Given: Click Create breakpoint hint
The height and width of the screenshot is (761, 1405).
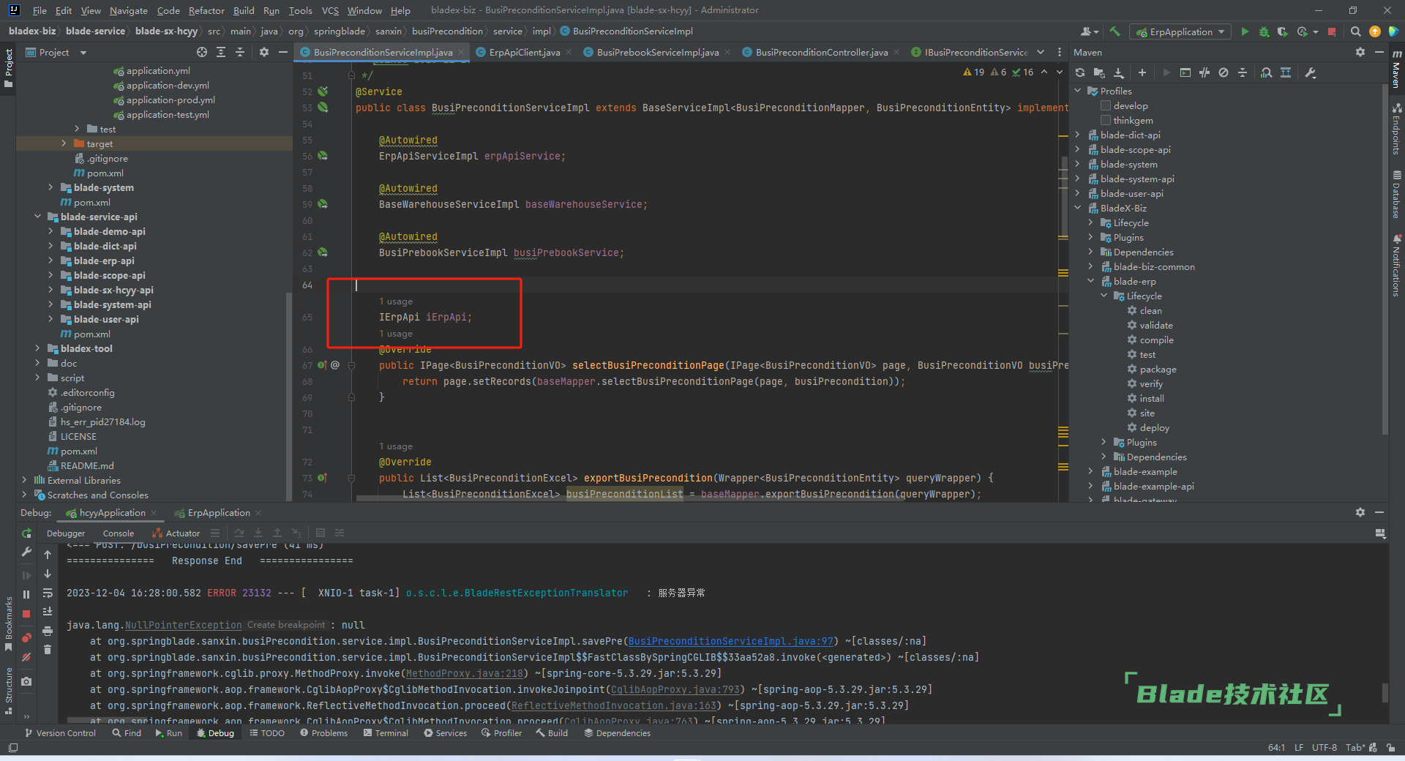Looking at the screenshot, I should 285,625.
